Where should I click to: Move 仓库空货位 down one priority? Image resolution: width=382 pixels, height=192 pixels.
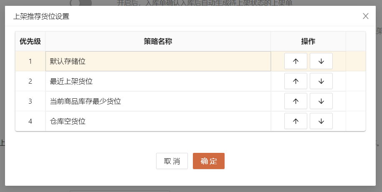(321, 121)
